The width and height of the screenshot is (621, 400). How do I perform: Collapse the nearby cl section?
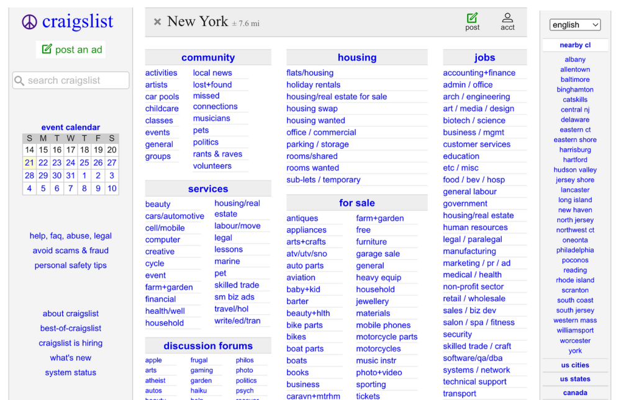[x=574, y=45]
